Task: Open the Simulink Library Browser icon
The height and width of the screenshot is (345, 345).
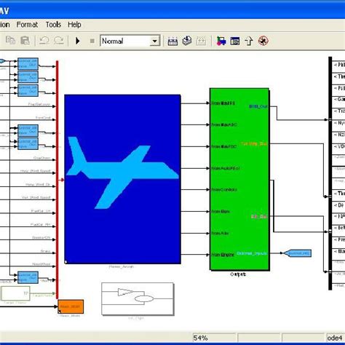Action: click(x=221, y=41)
